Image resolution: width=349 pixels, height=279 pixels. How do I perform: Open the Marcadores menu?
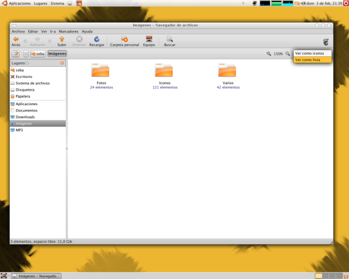click(x=69, y=31)
